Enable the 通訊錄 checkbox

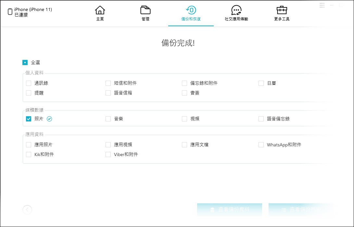pyautogui.click(x=29, y=83)
